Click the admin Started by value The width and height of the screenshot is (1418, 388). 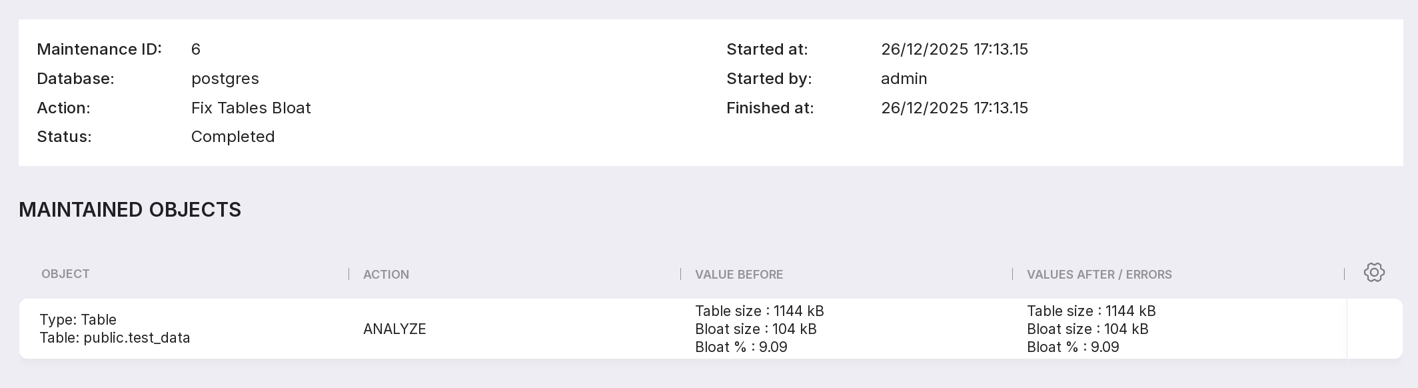click(x=904, y=79)
